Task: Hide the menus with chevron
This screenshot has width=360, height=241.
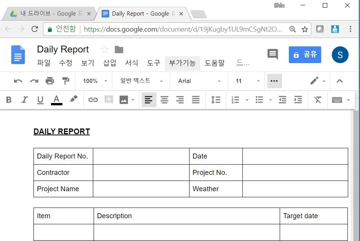Action: (x=339, y=81)
